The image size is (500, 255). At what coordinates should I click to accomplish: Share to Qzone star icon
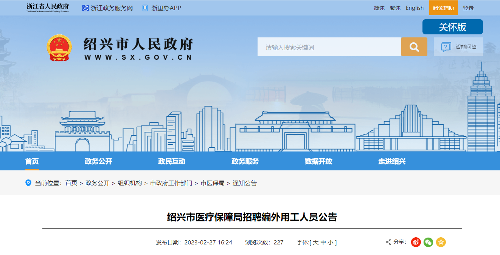tap(441, 242)
